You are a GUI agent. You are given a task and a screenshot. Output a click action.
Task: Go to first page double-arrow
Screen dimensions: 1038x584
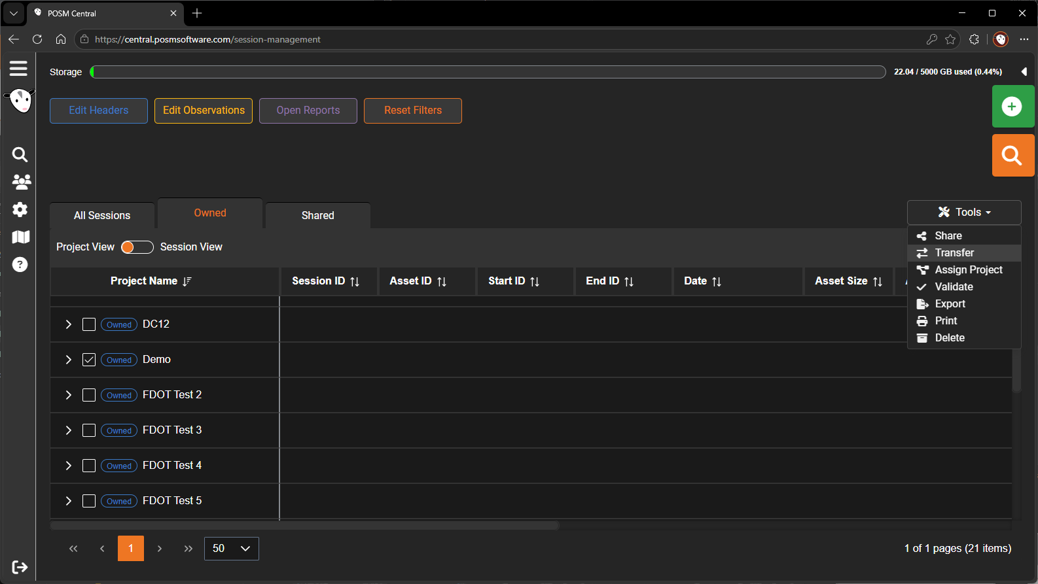(x=73, y=549)
